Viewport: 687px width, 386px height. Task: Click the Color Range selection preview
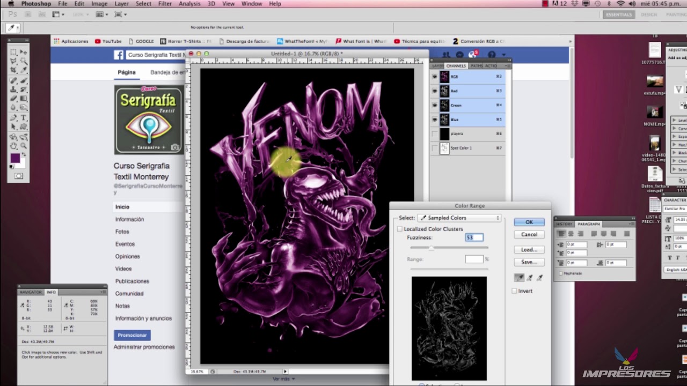(449, 328)
